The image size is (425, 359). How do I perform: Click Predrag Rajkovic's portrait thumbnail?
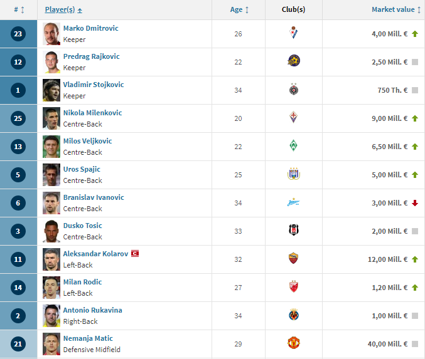pos(51,62)
